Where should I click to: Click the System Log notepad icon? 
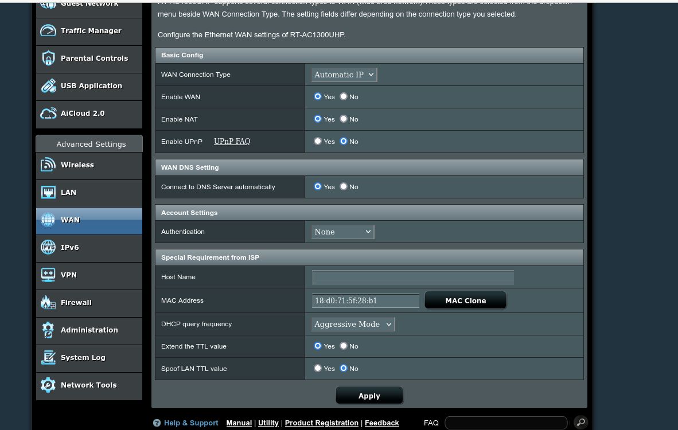click(48, 358)
